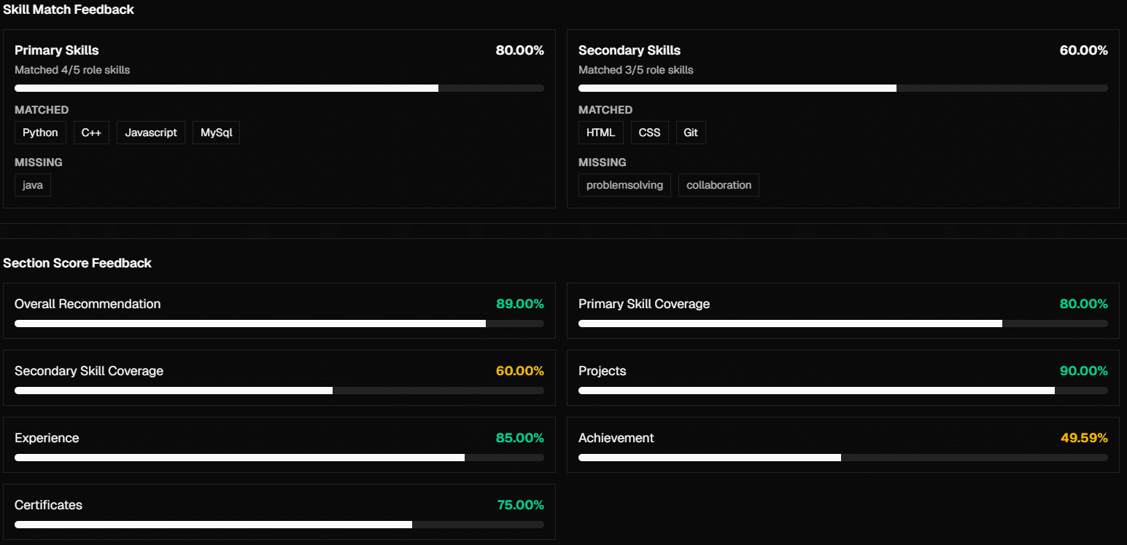The height and width of the screenshot is (545, 1127).
Task: Click the HTML matched skill chip
Action: (601, 133)
